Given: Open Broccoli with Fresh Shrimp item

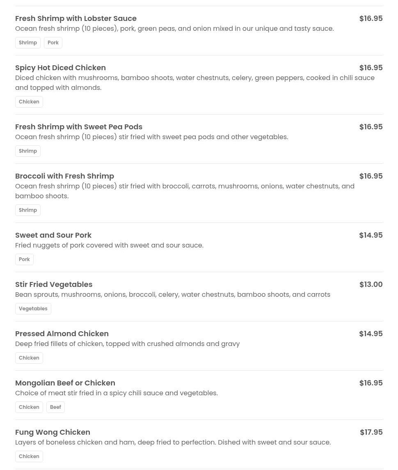Looking at the screenshot, I should (x=64, y=176).
